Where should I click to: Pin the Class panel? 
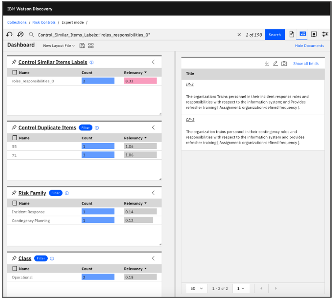(14, 258)
